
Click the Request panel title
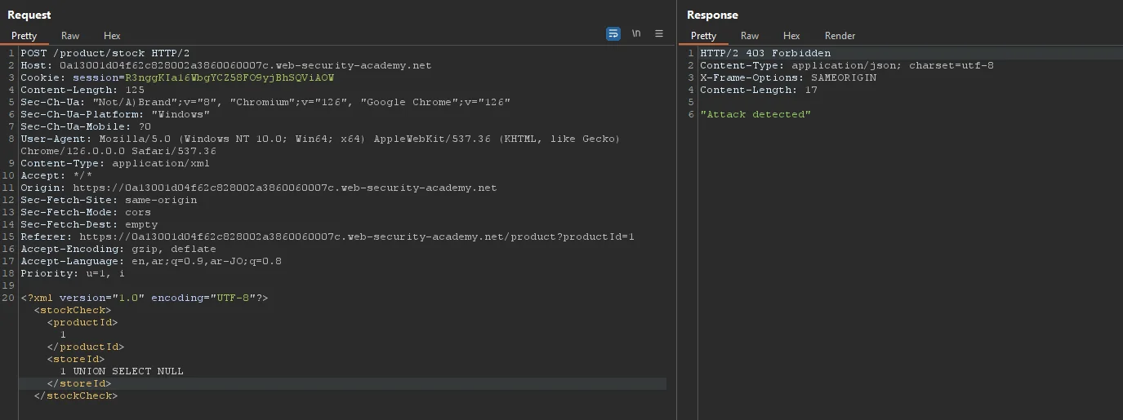coord(29,15)
